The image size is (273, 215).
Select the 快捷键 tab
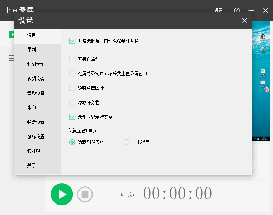(x=38, y=151)
